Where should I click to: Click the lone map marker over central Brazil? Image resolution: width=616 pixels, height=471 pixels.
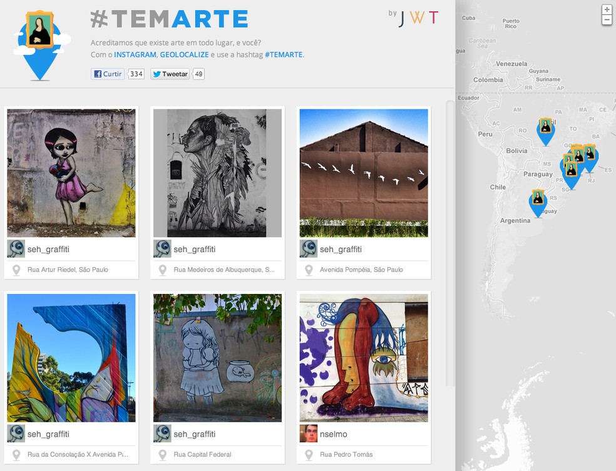(546, 131)
